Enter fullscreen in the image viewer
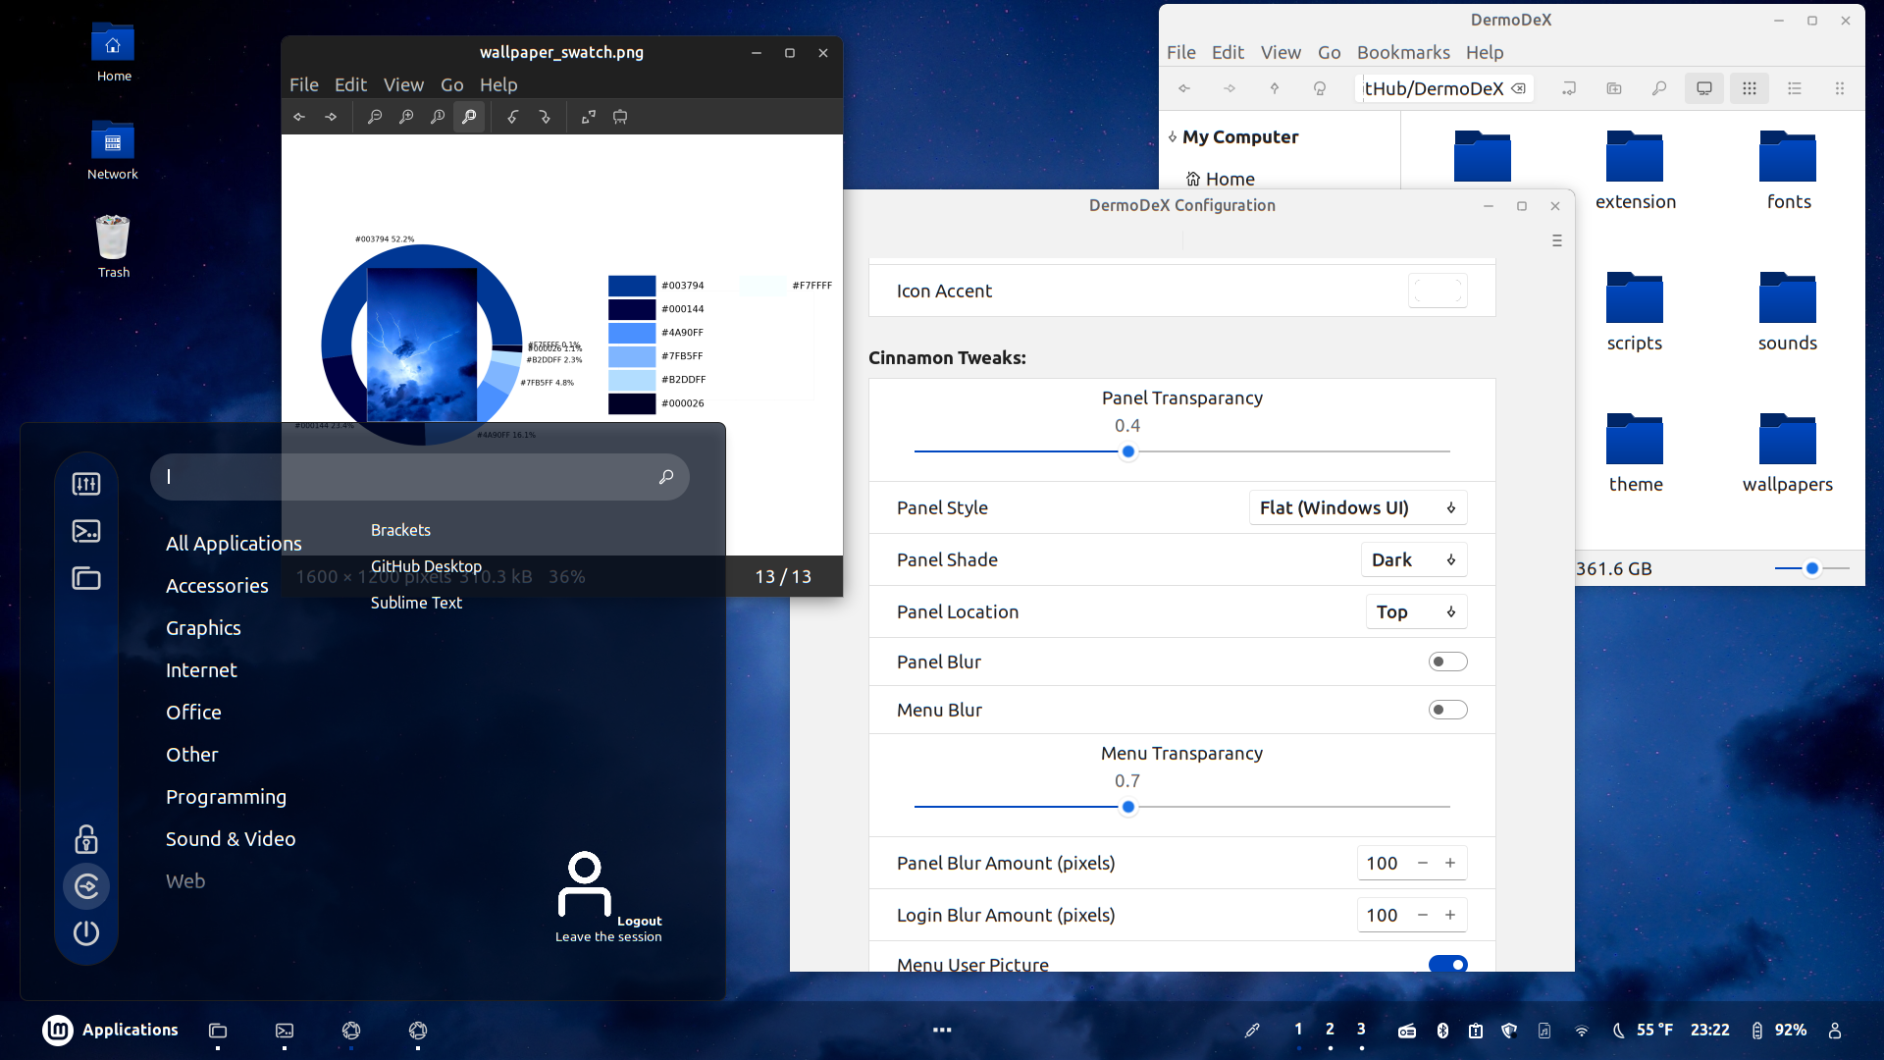1884x1060 pixels. pos(589,117)
